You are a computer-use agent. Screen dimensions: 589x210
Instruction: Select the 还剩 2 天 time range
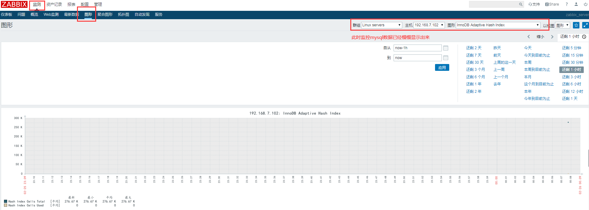click(x=474, y=48)
